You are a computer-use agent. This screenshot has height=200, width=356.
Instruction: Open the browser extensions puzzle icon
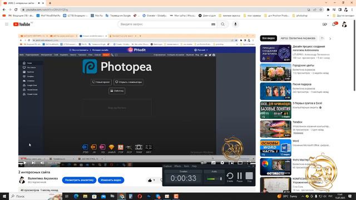click(x=328, y=10)
